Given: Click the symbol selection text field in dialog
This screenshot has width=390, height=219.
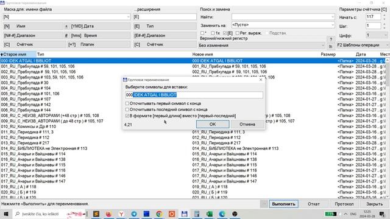Looking at the screenshot, I should [x=194, y=95].
